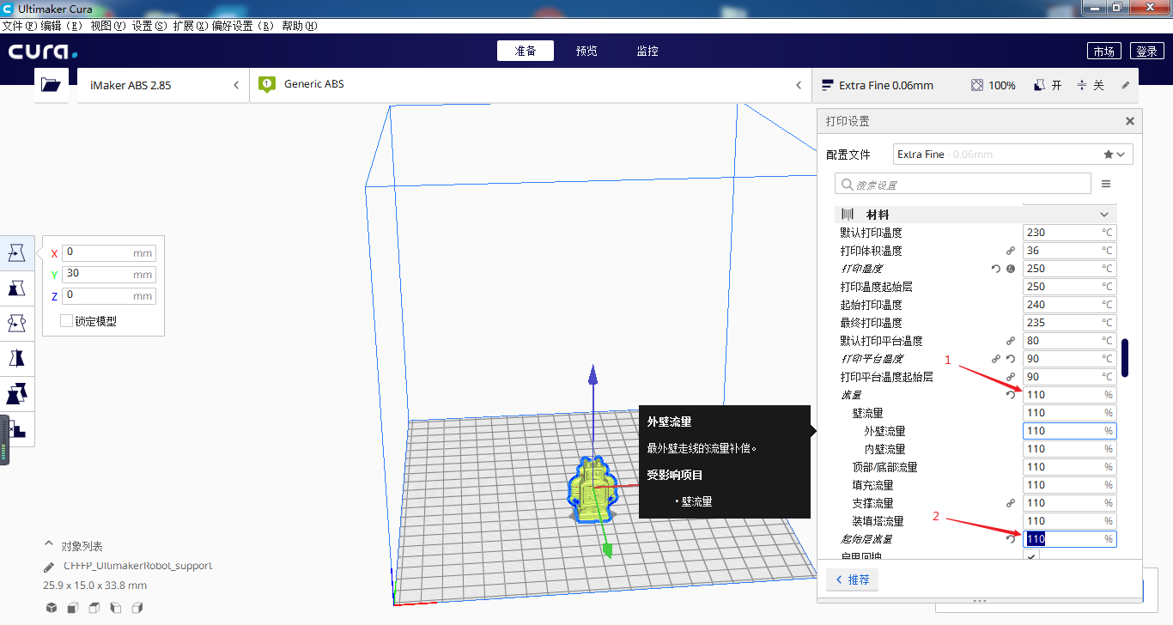This screenshot has height=625, width=1173.
Task: Switch to front view cube icon
Action: click(73, 608)
